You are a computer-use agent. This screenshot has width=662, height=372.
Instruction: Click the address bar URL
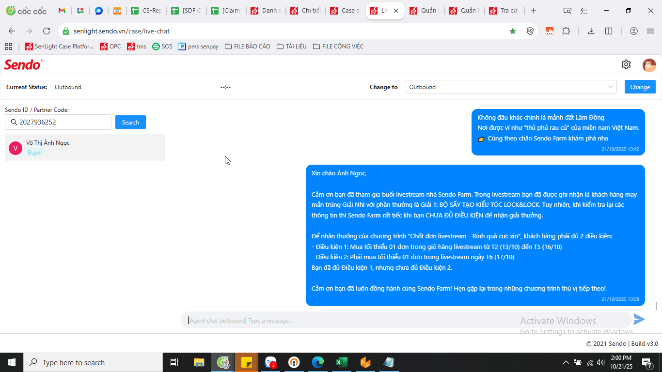pos(122,31)
